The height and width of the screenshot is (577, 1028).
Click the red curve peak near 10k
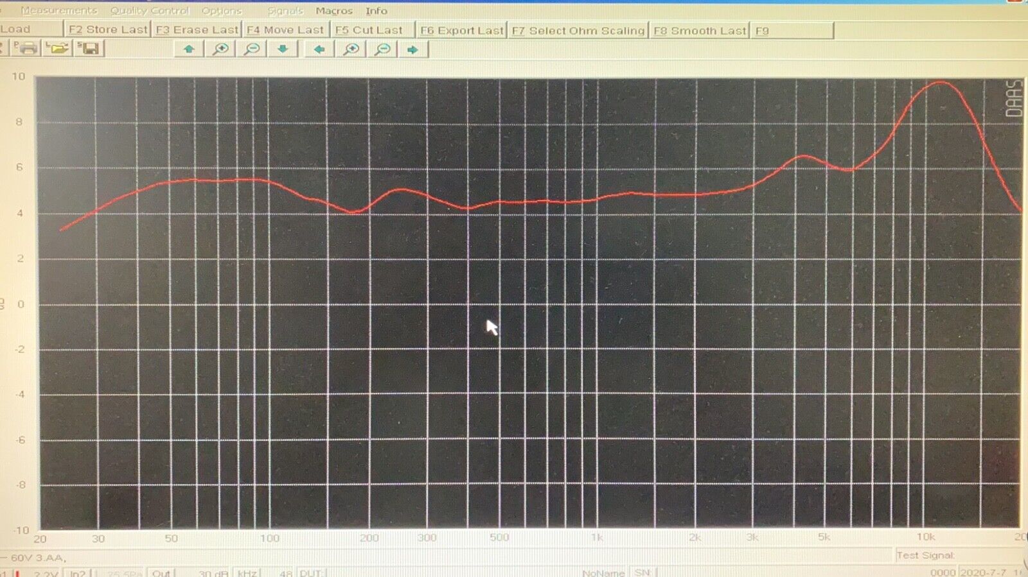(x=941, y=82)
